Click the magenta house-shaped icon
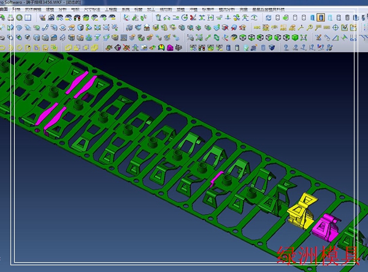368x272 pixels. pyautogui.click(x=170, y=48)
